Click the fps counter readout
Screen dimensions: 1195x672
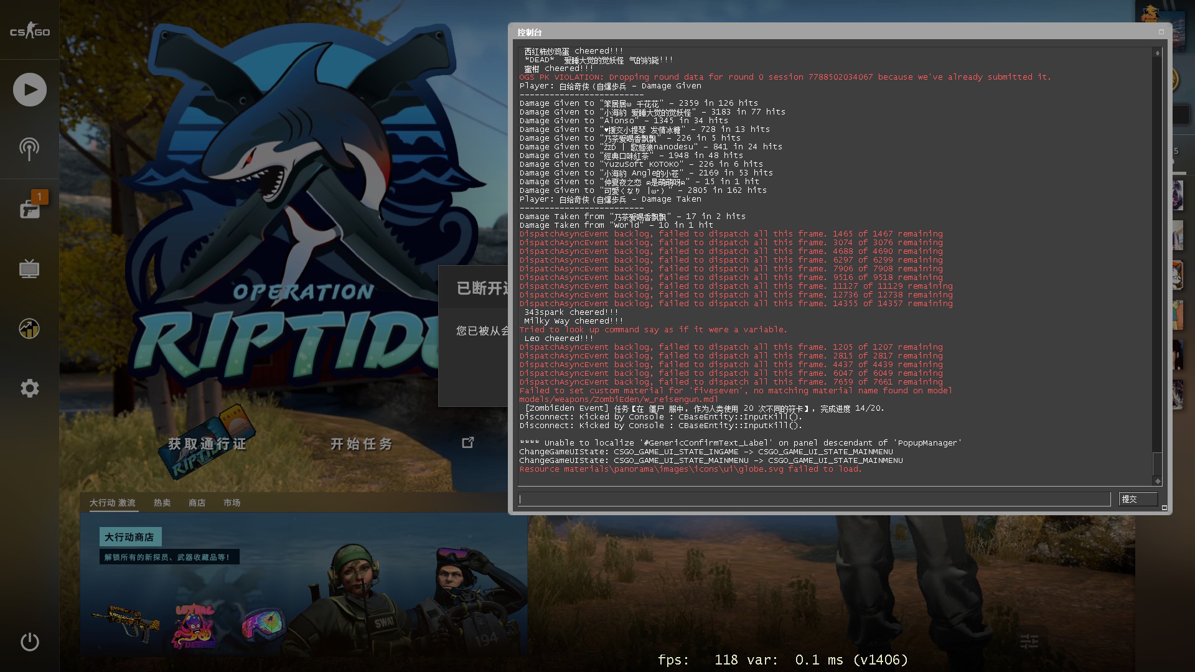783,660
